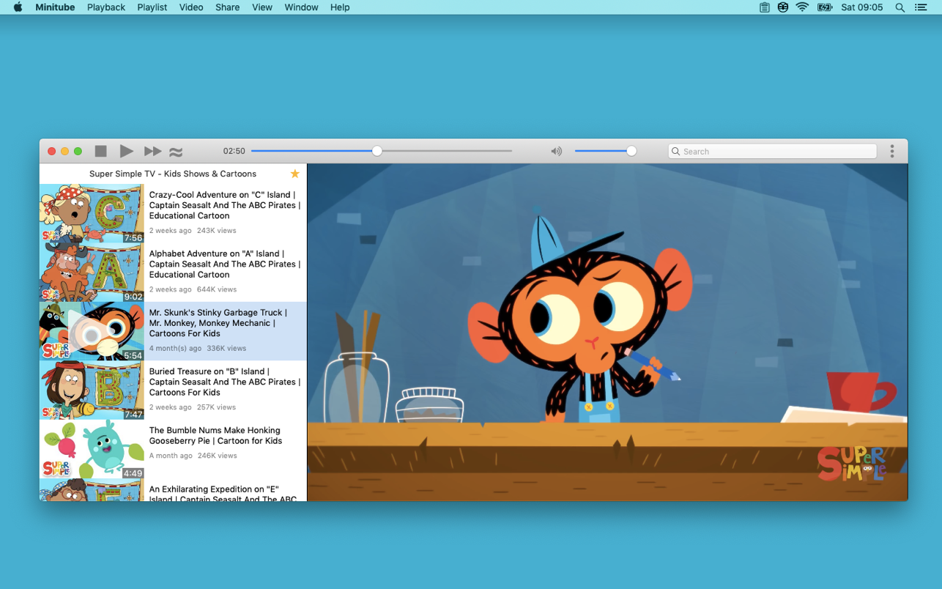Check the battery status icon
Viewport: 942px width, 589px height.
[825, 7]
